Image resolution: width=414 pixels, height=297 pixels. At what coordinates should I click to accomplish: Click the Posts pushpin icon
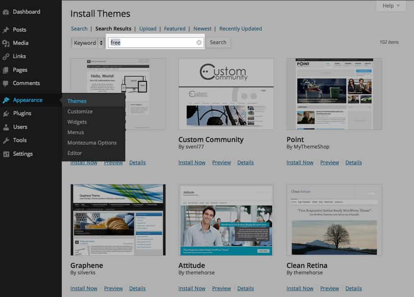point(6,30)
